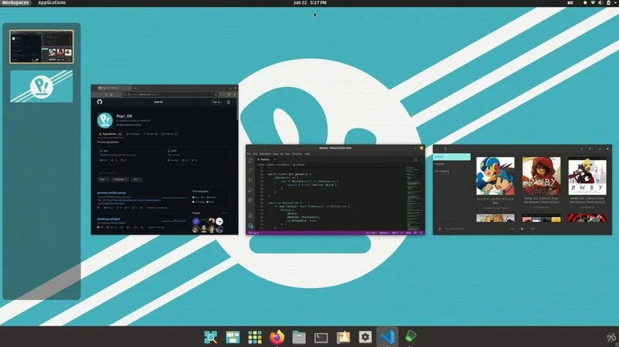The image size is (619, 347).
Task: Open the magnifier search launcher in the dock
Action: (211, 337)
